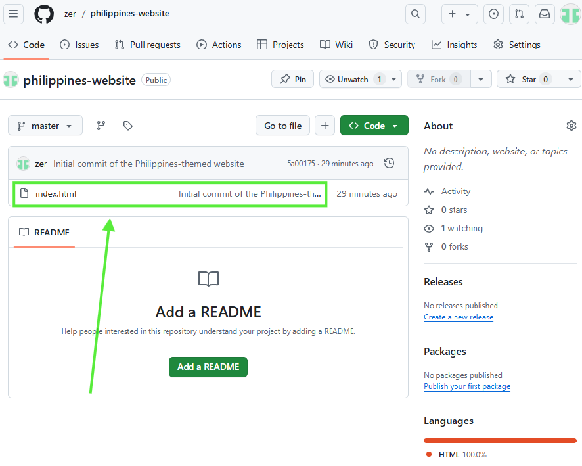The height and width of the screenshot is (466, 582).
Task: Switch to the Pull requests tab
Action: [148, 45]
